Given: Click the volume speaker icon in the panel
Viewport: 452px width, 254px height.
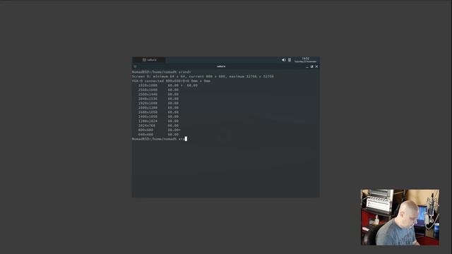Looking at the screenshot, I should [283, 60].
